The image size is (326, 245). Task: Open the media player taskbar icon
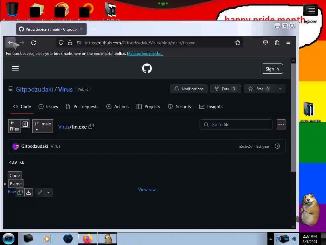(x=47, y=239)
